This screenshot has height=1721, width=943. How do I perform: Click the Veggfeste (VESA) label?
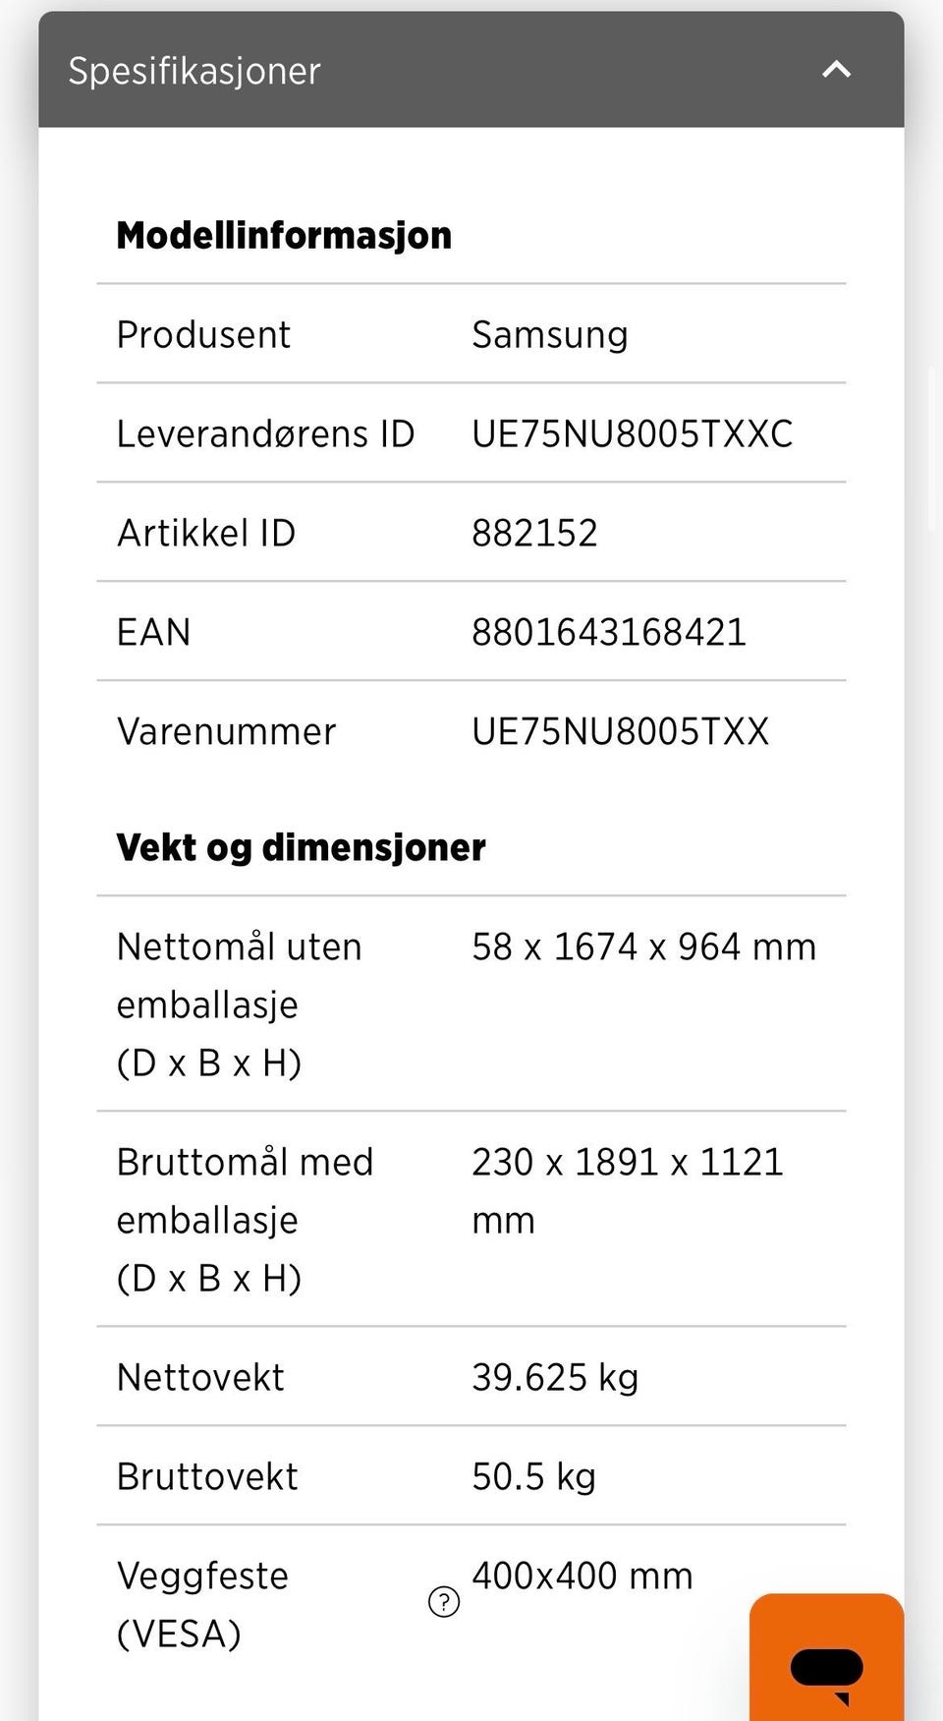click(x=202, y=1604)
